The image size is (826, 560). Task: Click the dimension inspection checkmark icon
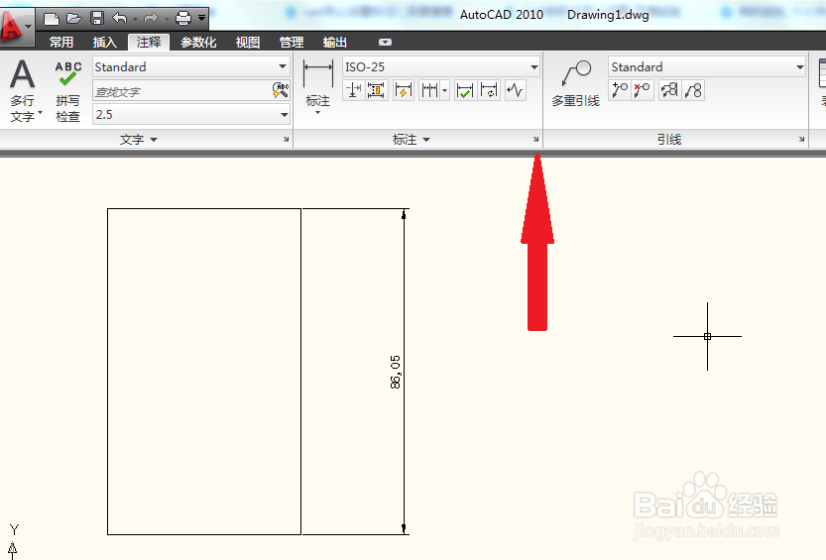tap(464, 90)
